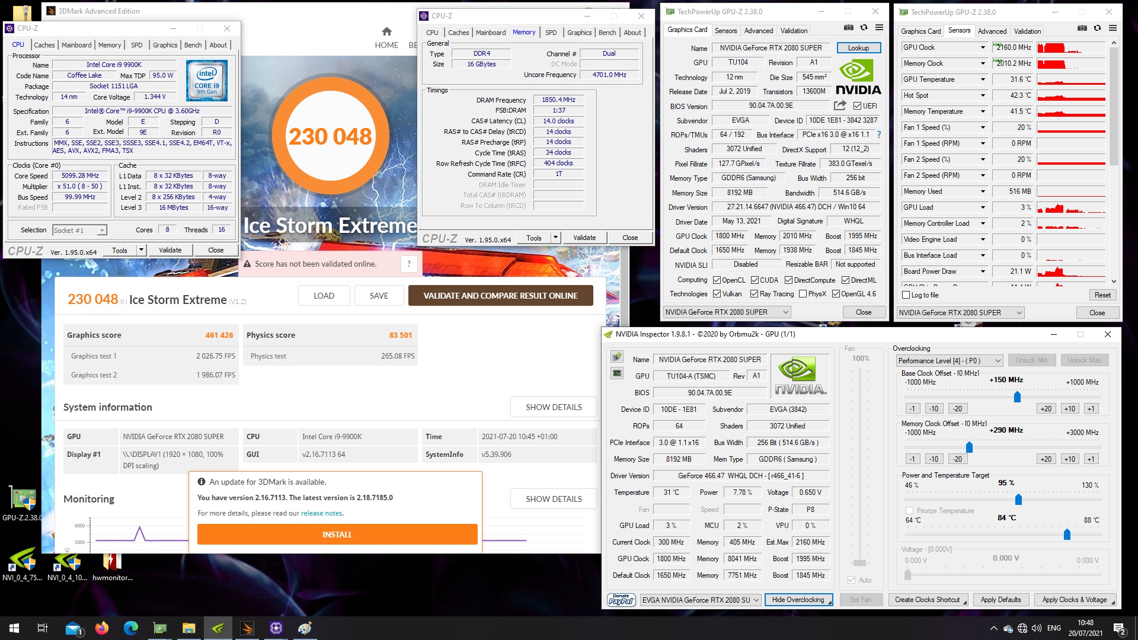Open the EVGA GPU selector dropdown in NVIDIA Inspector
This screenshot has height=640, width=1138.
pos(701,600)
